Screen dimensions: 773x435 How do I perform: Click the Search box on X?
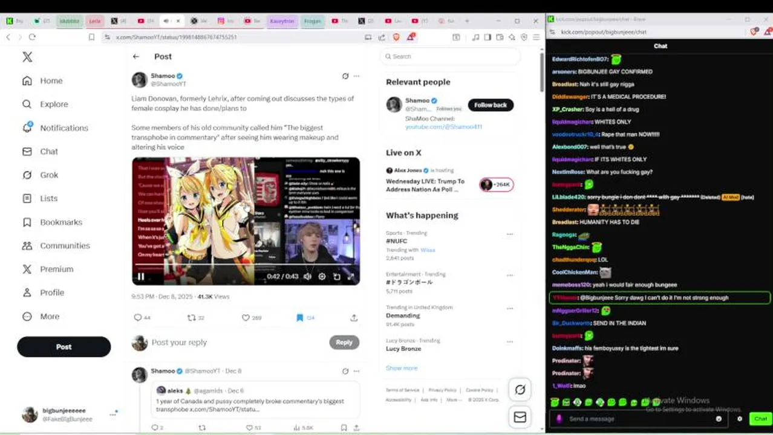click(x=450, y=56)
